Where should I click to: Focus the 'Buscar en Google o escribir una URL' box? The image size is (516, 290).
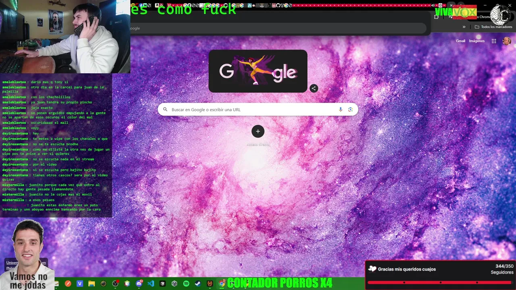[258, 110]
